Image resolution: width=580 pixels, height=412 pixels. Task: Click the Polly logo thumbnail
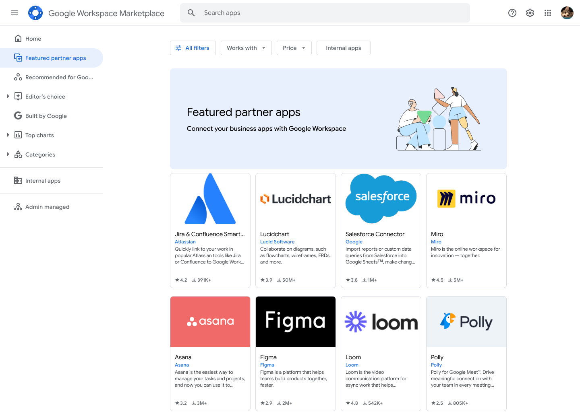pos(466,322)
